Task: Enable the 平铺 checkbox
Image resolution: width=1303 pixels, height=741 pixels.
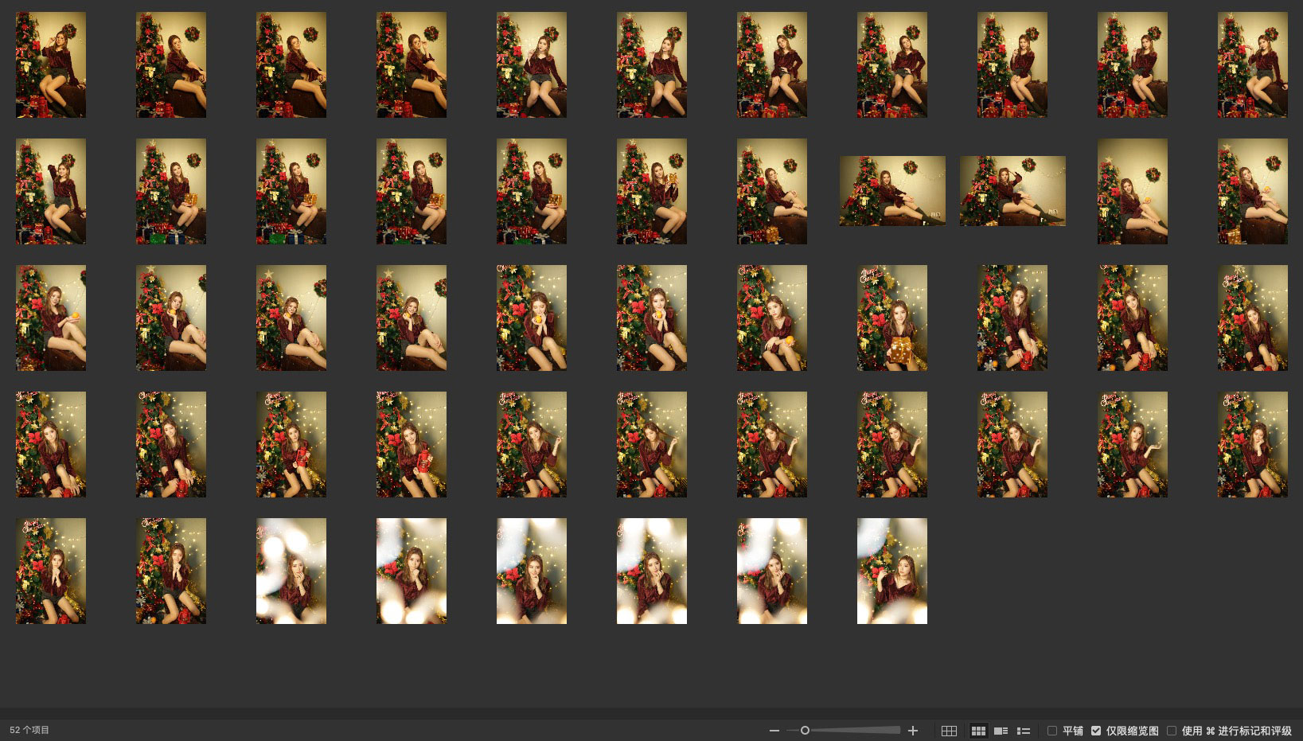Action: coord(1052,731)
